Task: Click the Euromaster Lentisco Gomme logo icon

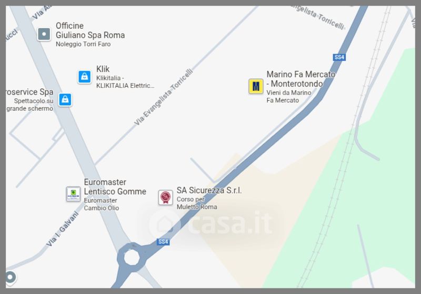Action: (73, 194)
